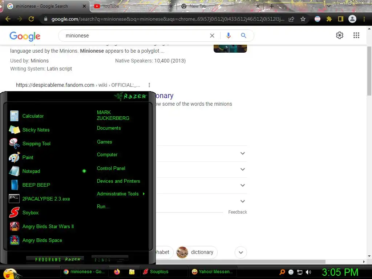The height and width of the screenshot is (279, 372).
Task: Click Run... in start menu
Action: coord(103,206)
